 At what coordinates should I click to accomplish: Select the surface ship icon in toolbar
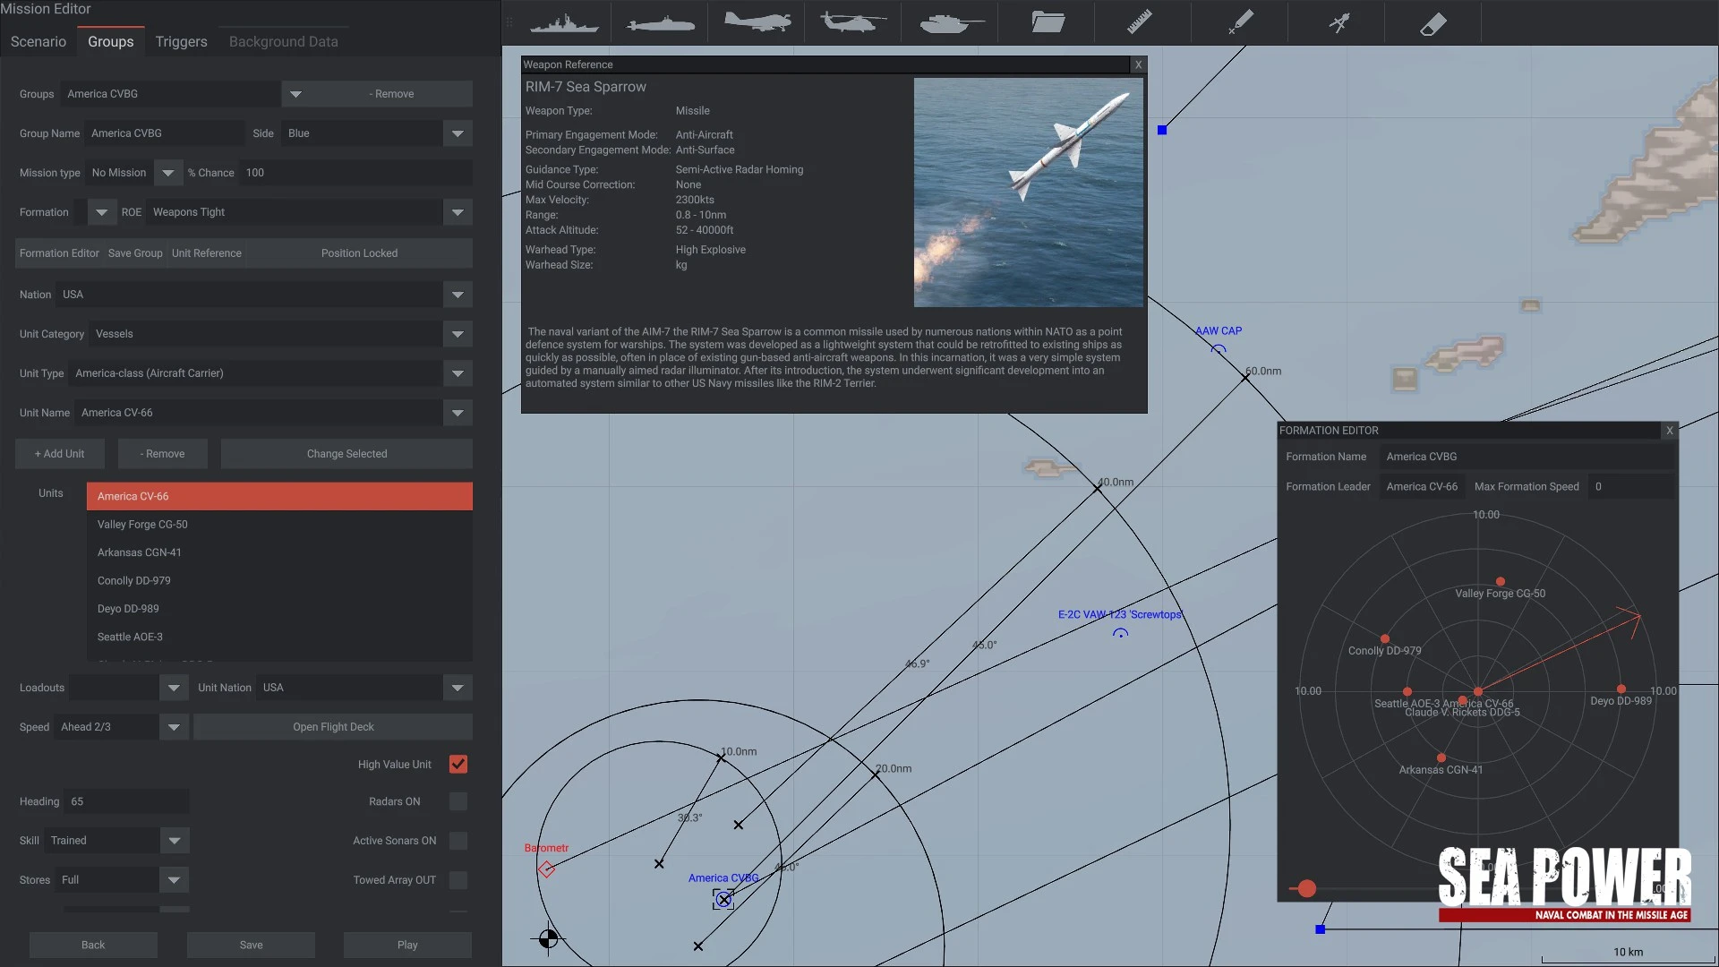563,22
